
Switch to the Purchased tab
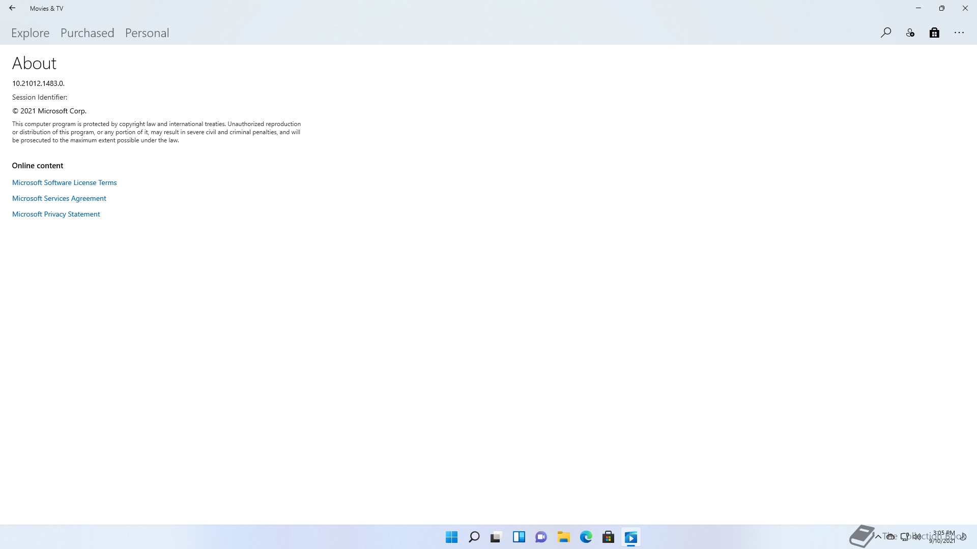coord(88,33)
